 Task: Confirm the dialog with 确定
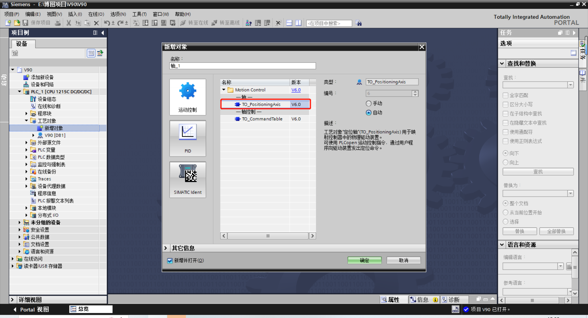pyautogui.click(x=364, y=261)
